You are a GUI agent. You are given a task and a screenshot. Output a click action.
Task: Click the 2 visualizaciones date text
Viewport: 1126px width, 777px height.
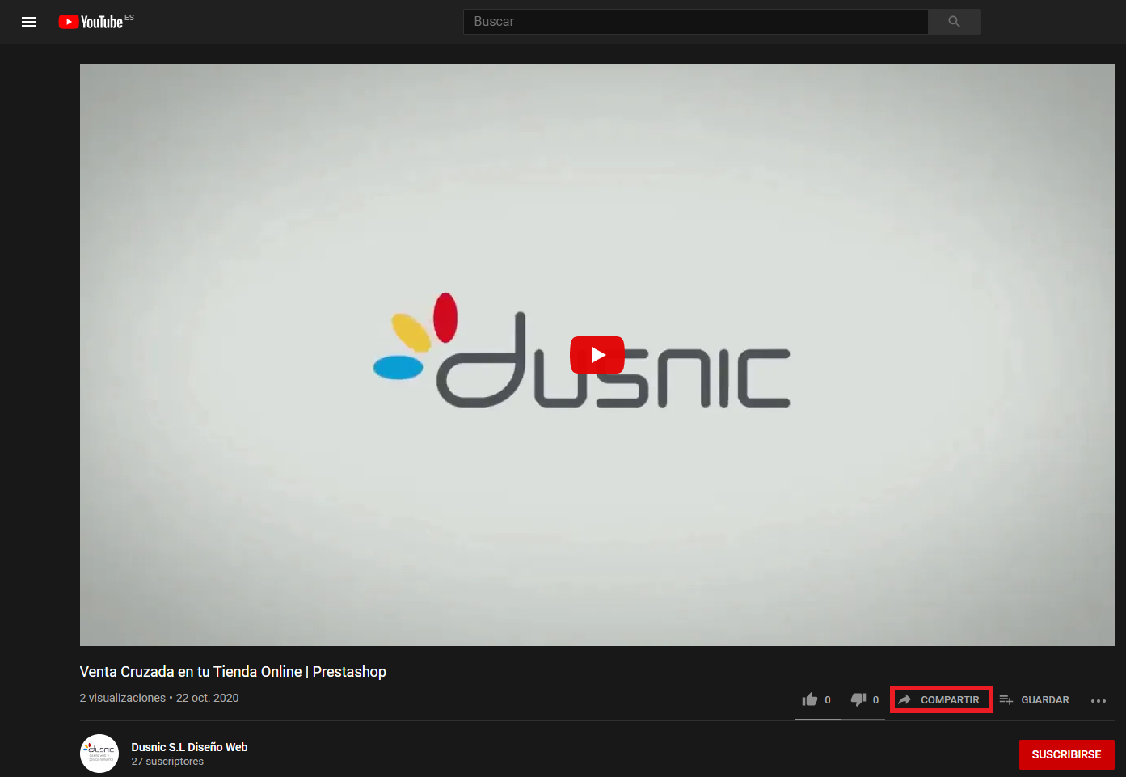pyautogui.click(x=159, y=698)
